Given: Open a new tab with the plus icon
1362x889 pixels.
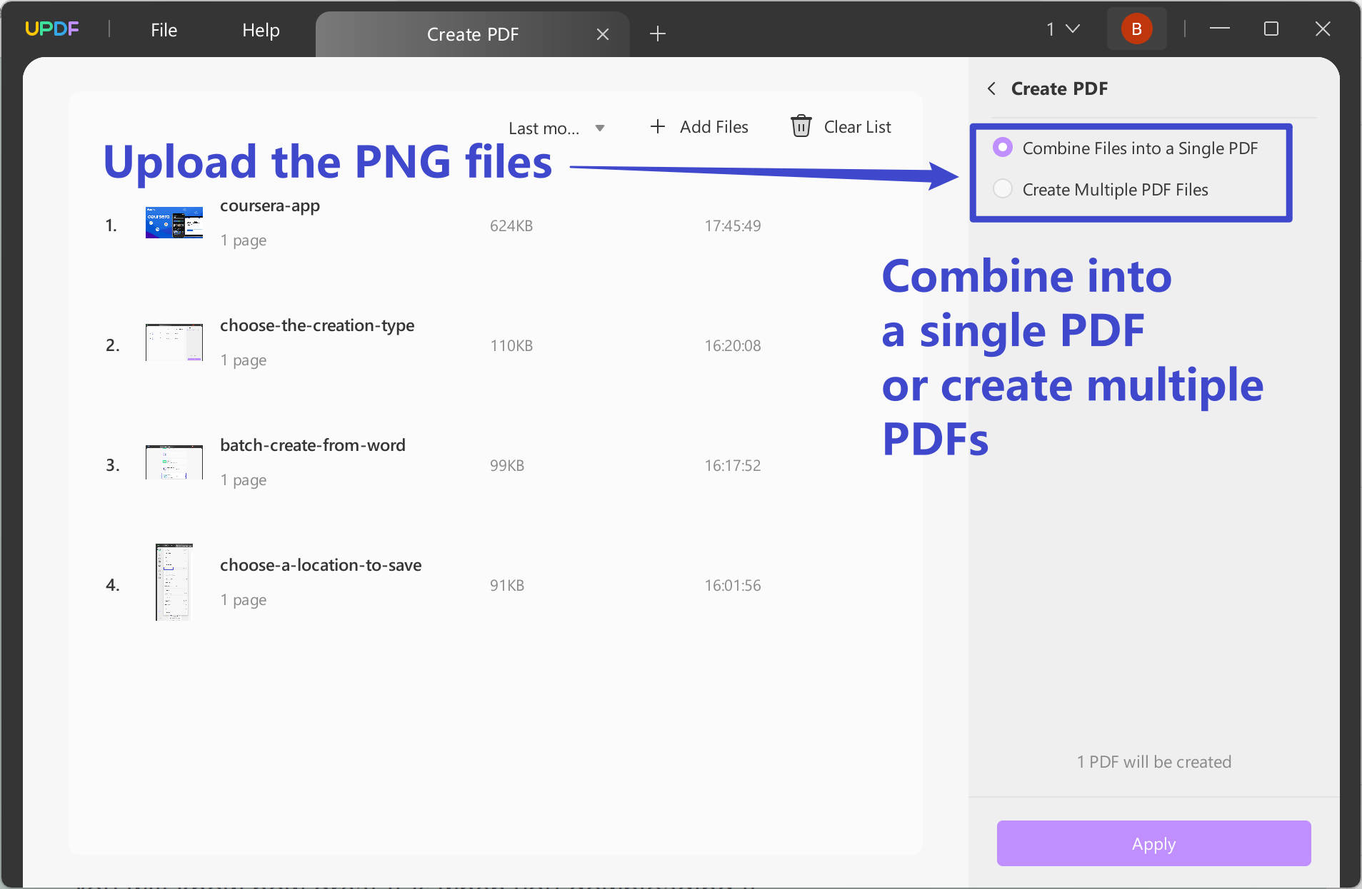Looking at the screenshot, I should [x=656, y=34].
